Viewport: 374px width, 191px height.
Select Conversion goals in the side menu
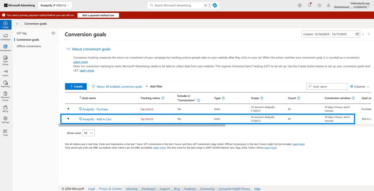(x=28, y=40)
